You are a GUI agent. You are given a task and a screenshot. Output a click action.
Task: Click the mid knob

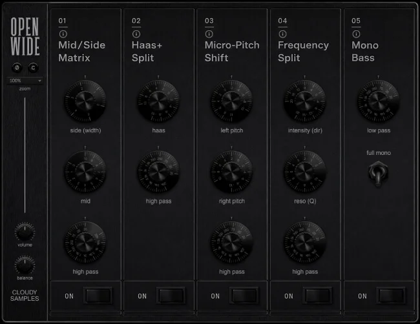(85, 172)
